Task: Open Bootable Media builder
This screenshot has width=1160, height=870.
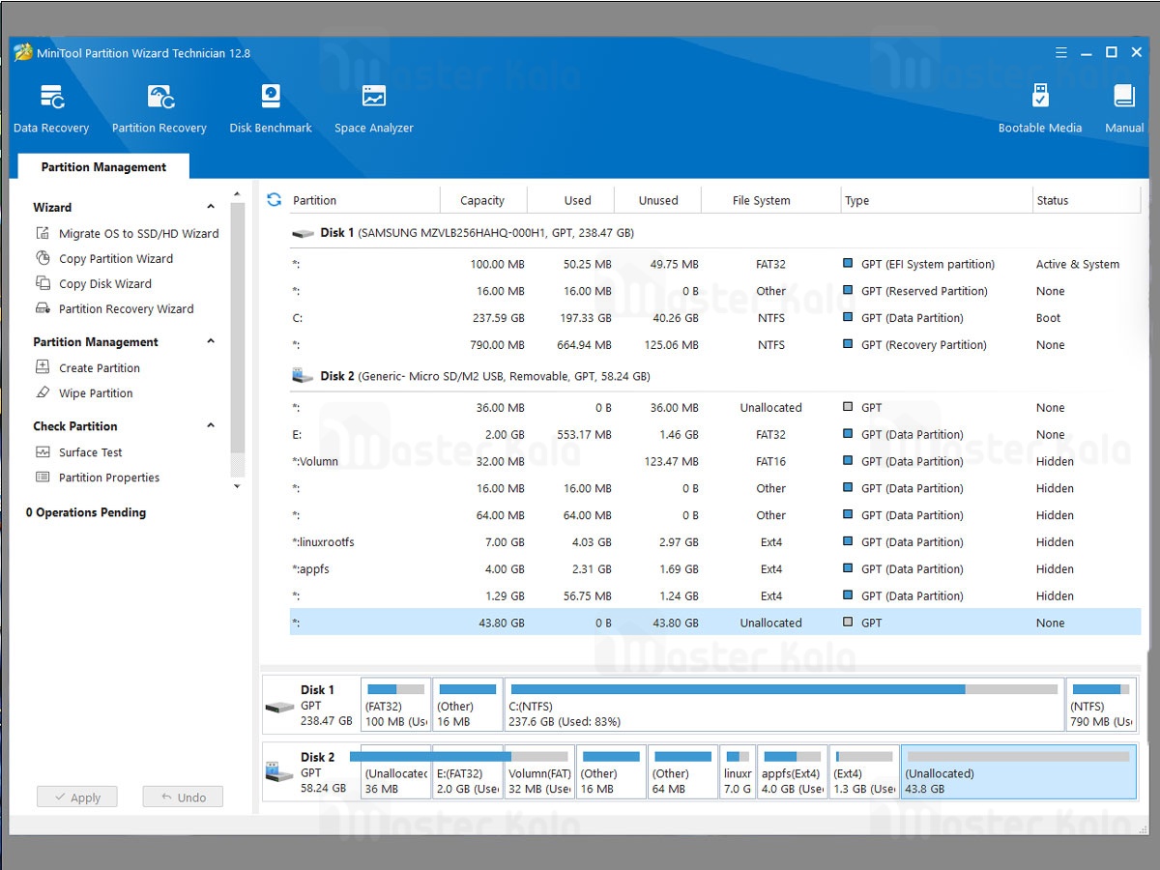Action: 1040,108
